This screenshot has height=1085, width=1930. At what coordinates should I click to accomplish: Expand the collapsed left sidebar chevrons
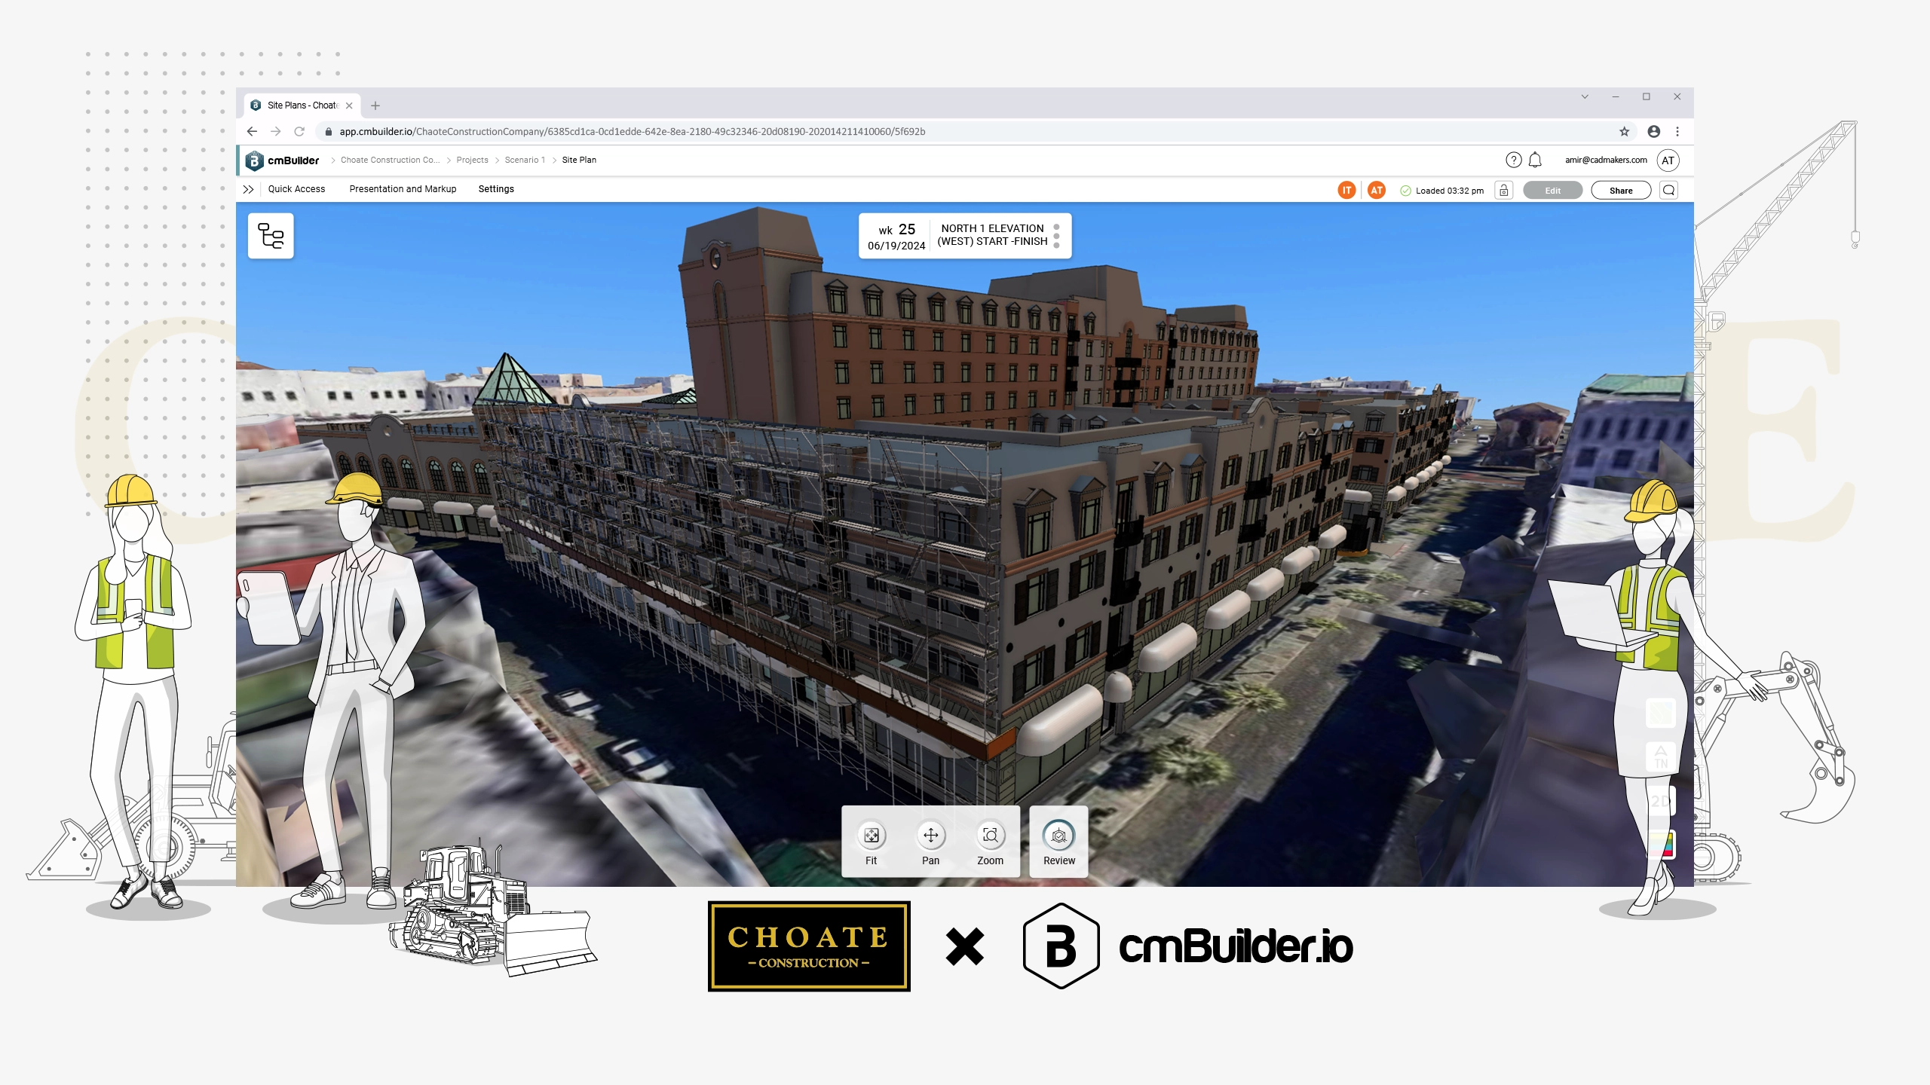pos(249,189)
